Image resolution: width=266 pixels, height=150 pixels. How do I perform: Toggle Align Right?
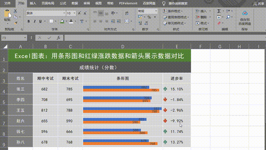106,21
